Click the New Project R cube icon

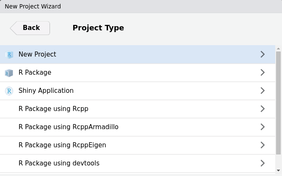pyautogui.click(x=9, y=54)
